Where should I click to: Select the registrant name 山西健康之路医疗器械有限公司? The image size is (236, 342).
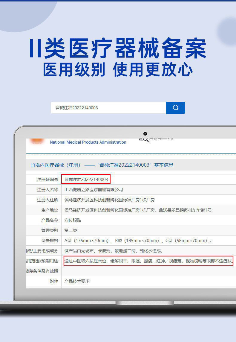(x=94, y=190)
